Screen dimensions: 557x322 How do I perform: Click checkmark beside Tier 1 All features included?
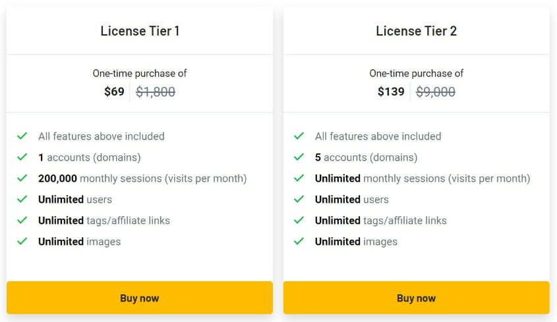[x=22, y=136]
